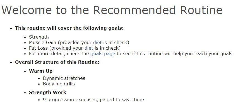Click the Dynamic stretches item
Image resolution: width=238 pixels, height=112 pixels.
pos(64,78)
